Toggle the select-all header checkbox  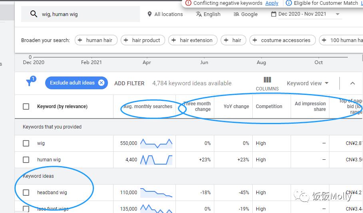coord(26,106)
